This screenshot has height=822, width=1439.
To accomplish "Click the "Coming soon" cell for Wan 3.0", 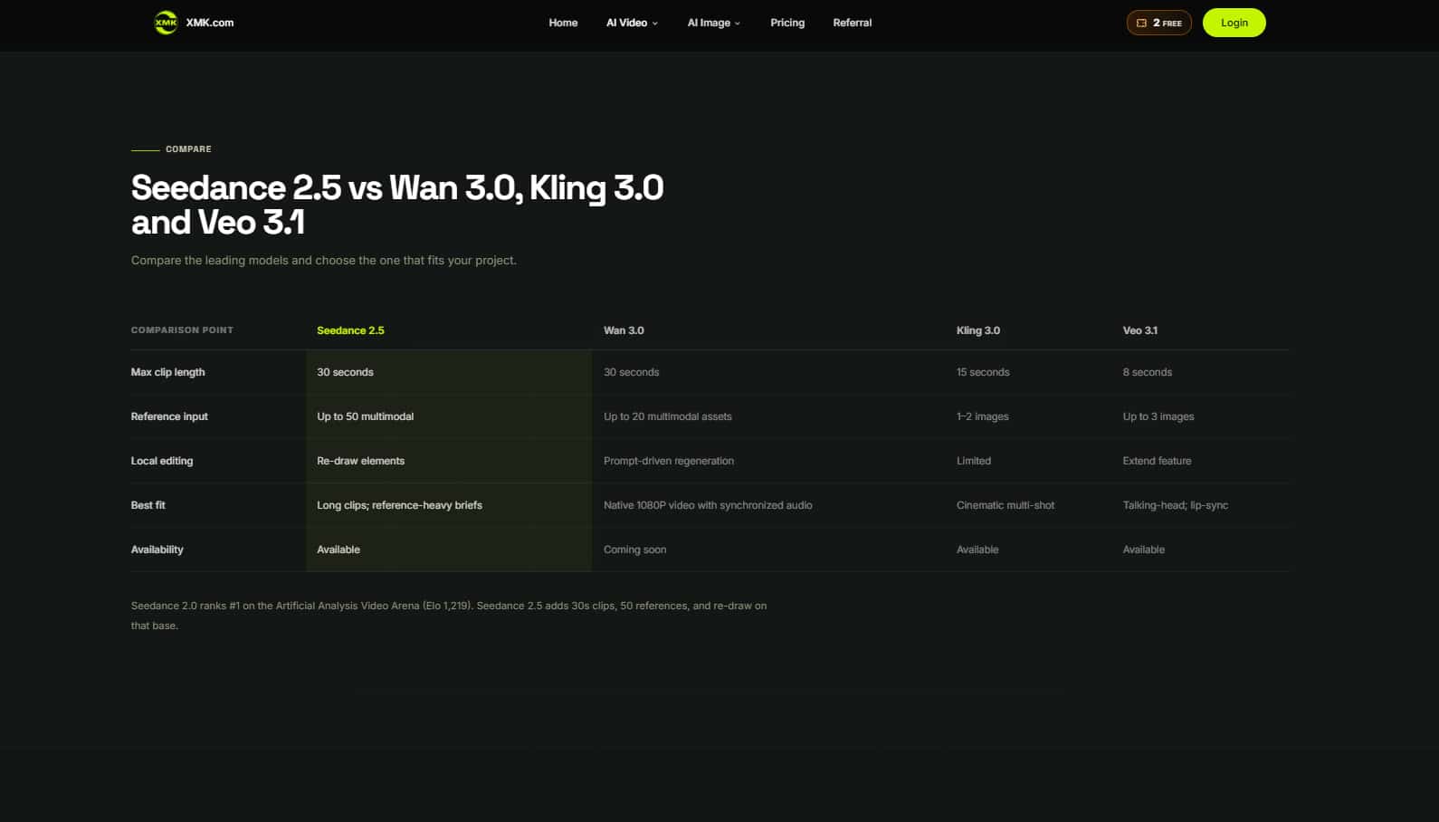I will (634, 550).
